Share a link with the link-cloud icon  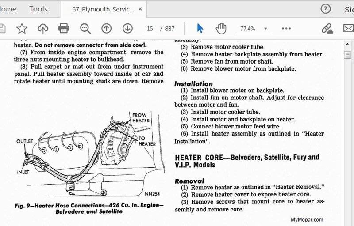pos(327,29)
